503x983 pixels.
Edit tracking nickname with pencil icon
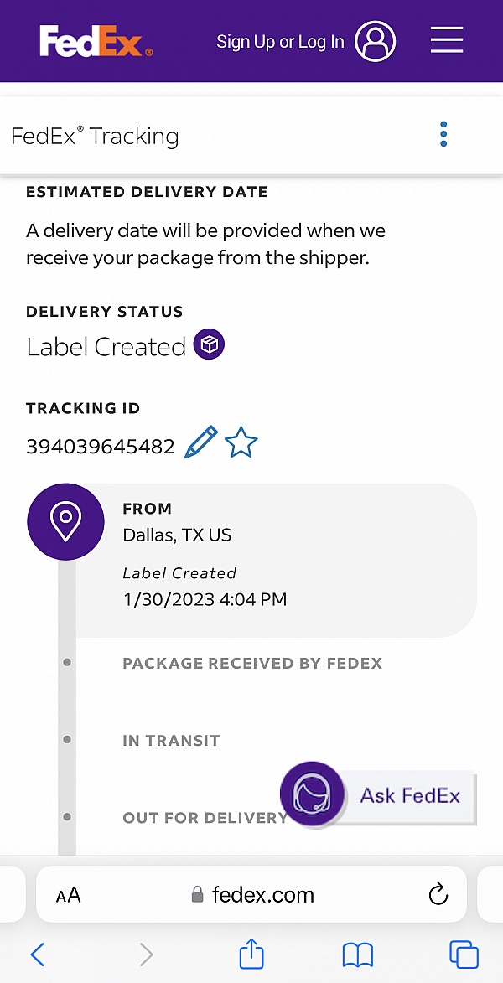(201, 442)
